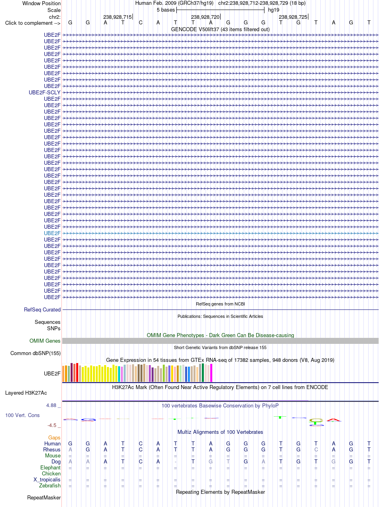The width and height of the screenshot is (379, 507).
Task: Open the OMIM Gene Phenotypes track title
Action: click(x=220, y=335)
